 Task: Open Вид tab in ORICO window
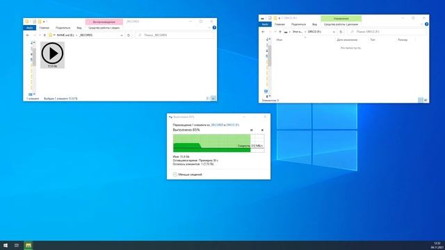314,24
